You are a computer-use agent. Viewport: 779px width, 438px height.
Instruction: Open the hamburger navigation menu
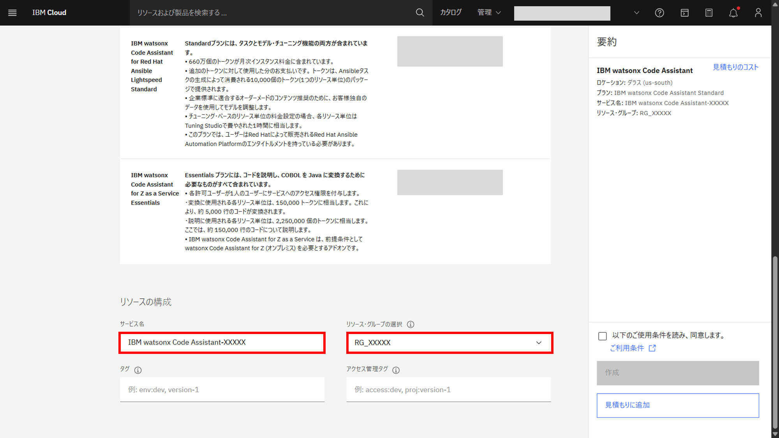coord(12,13)
